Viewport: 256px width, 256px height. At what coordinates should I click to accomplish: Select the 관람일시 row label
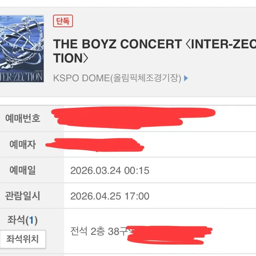coord(23,196)
